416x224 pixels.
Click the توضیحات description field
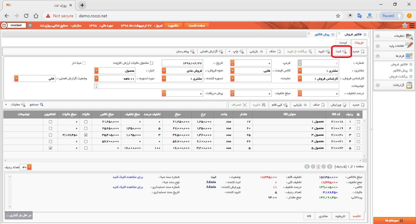(x=217, y=86)
